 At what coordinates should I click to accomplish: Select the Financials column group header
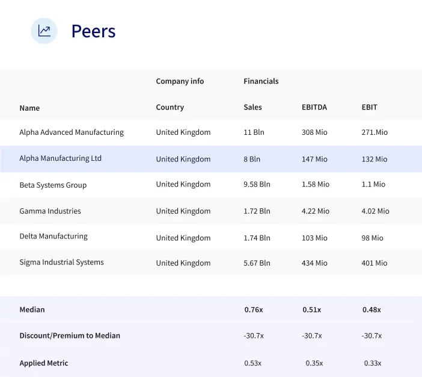261,81
